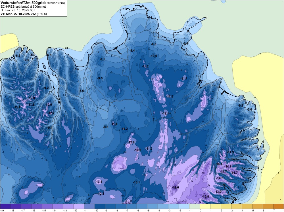The image size is (284, 212).
Task: Click the -14.5 temperature label
Action: pyautogui.click(x=220, y=178)
